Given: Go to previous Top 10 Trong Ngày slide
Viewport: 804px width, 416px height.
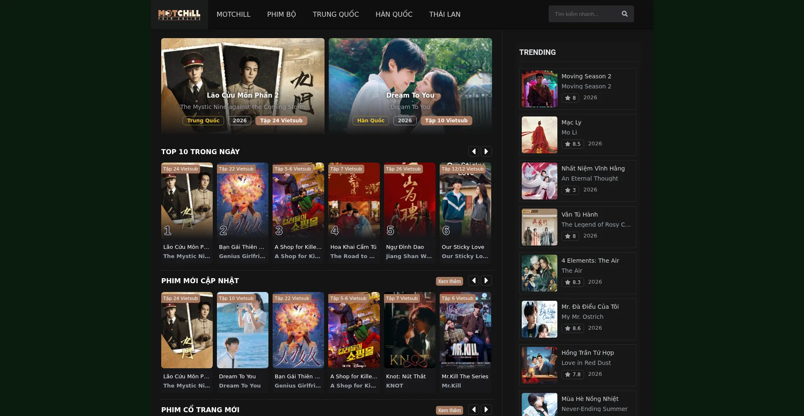Looking at the screenshot, I should pyautogui.click(x=474, y=151).
